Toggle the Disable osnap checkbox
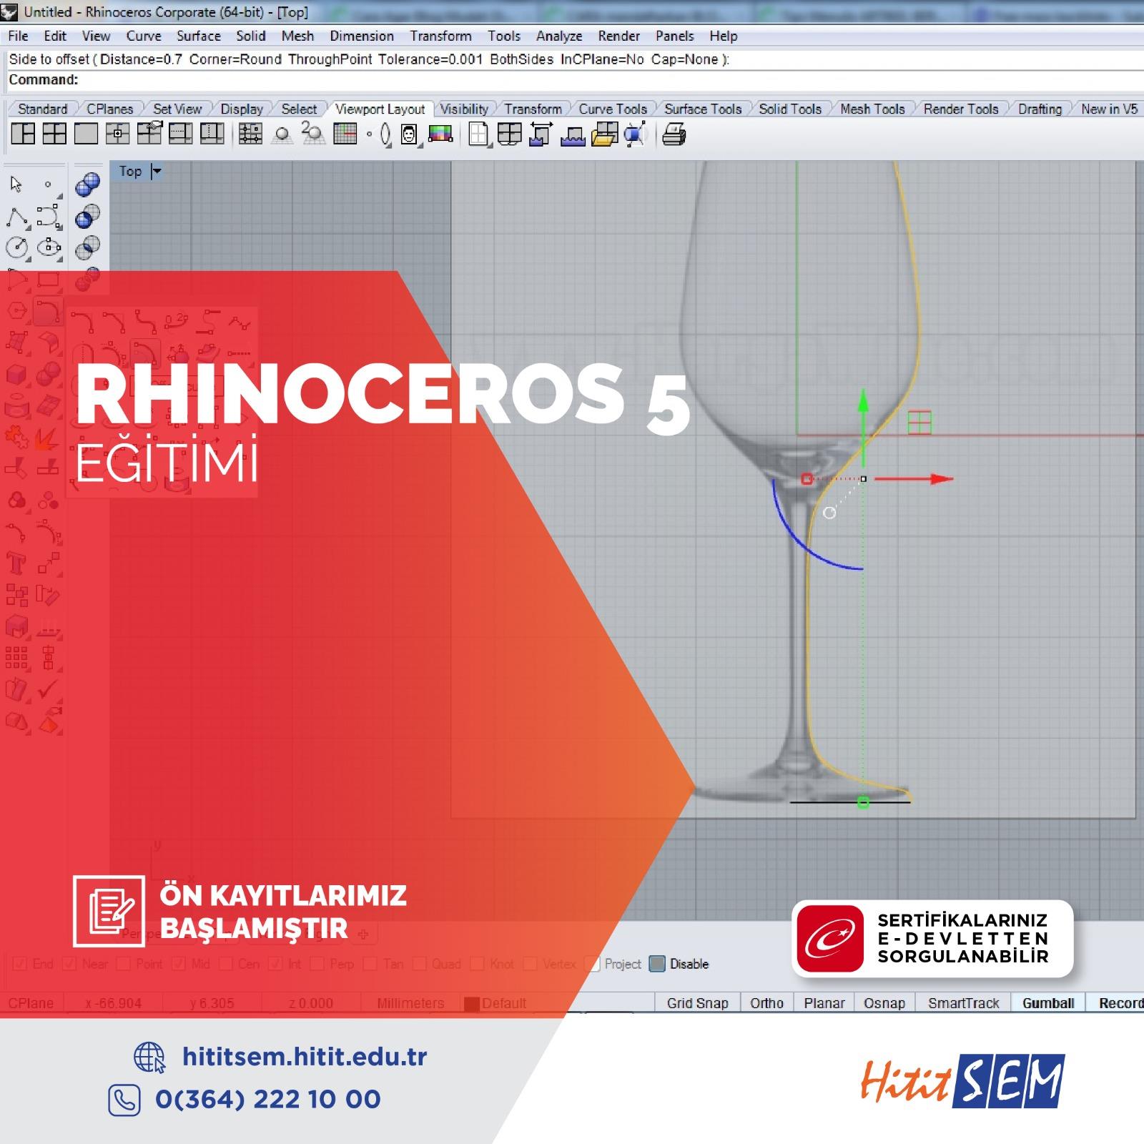 (x=657, y=964)
